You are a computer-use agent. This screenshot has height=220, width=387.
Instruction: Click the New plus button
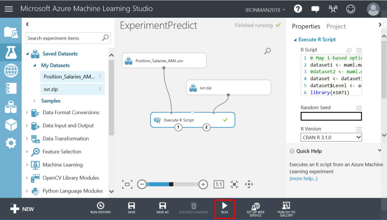click(22, 209)
